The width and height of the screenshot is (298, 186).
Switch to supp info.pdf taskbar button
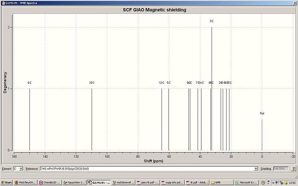pyautogui.click(x=172, y=183)
